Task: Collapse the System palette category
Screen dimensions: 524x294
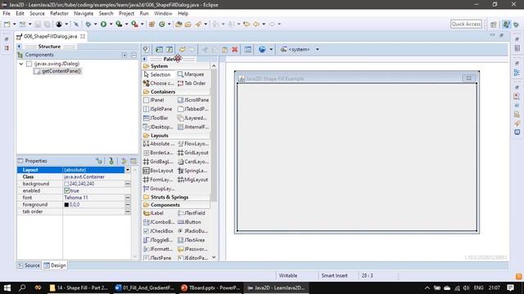Action: 176,66
